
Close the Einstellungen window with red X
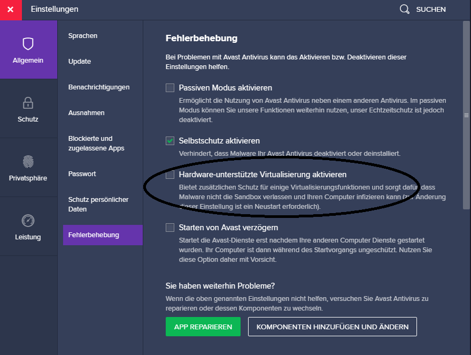(x=11, y=10)
